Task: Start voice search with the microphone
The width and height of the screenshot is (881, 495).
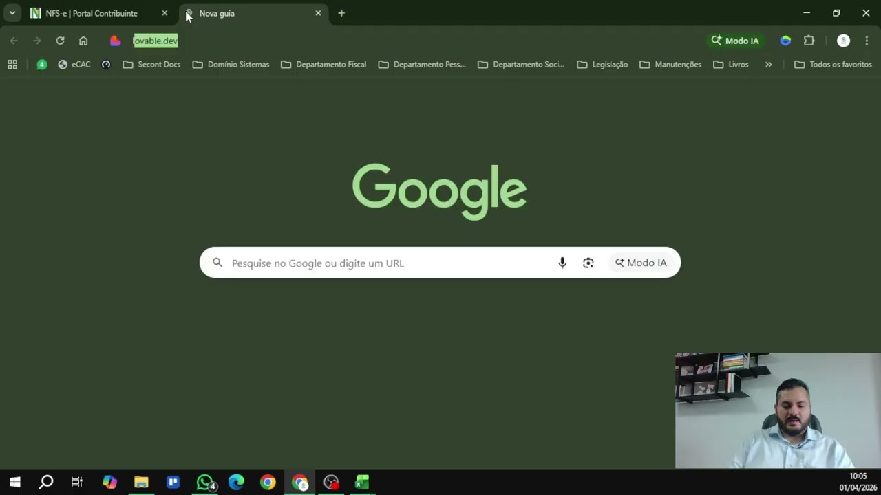Action: tap(562, 263)
